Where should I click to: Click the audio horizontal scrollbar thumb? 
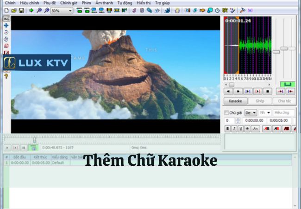point(232,85)
